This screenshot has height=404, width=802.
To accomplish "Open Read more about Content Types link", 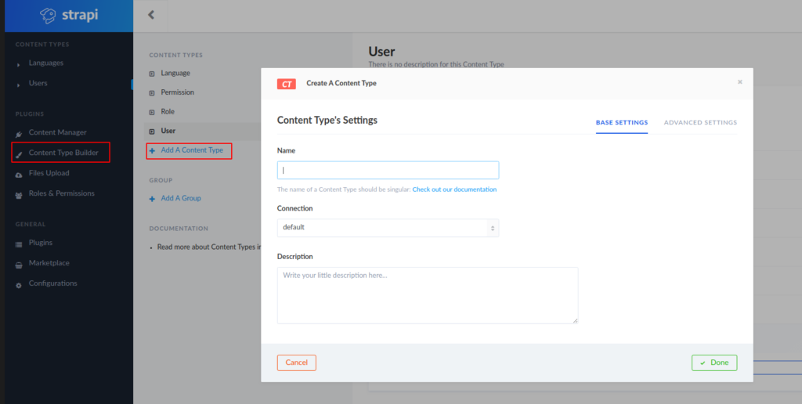I will coord(208,247).
